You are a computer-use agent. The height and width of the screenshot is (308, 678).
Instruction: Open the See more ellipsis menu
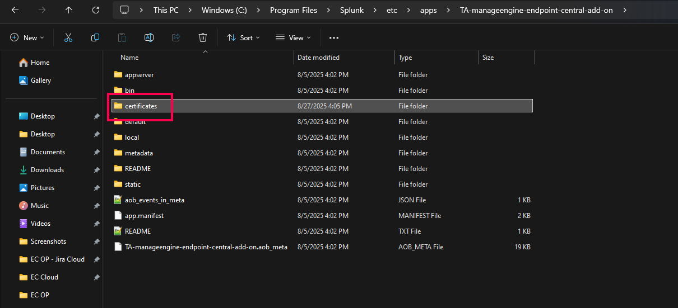coord(334,38)
